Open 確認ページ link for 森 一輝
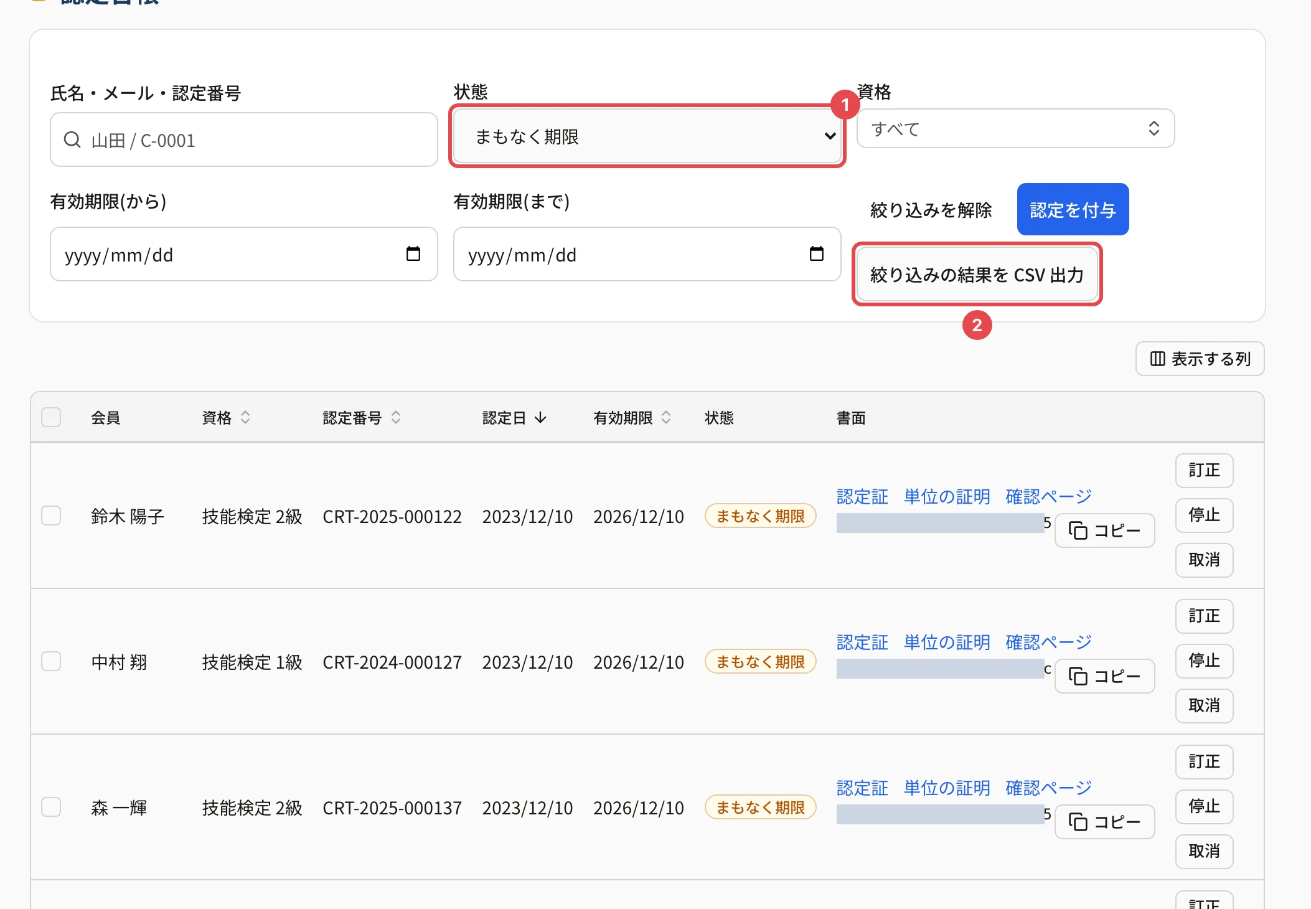1311x909 pixels. point(1049,788)
